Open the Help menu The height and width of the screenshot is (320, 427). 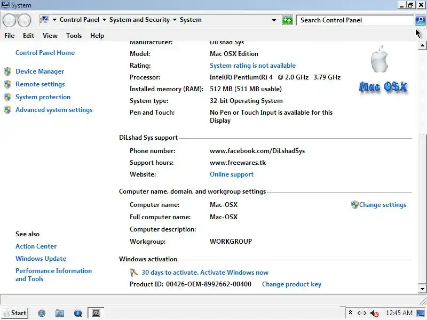pos(97,36)
